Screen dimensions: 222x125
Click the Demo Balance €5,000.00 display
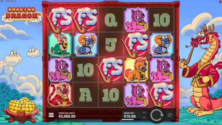tap(67, 115)
